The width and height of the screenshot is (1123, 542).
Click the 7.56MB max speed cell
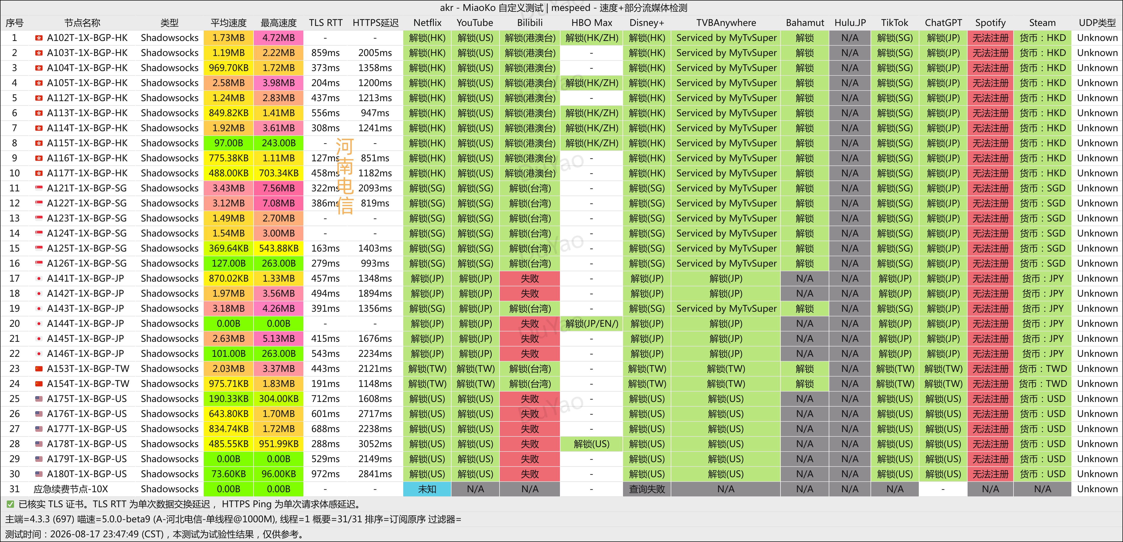tap(279, 188)
